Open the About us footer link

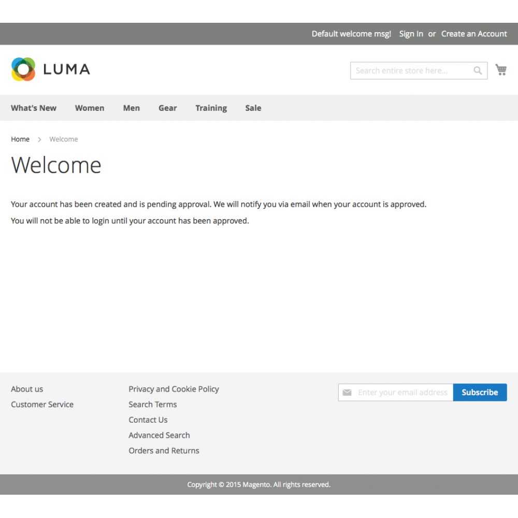27,389
